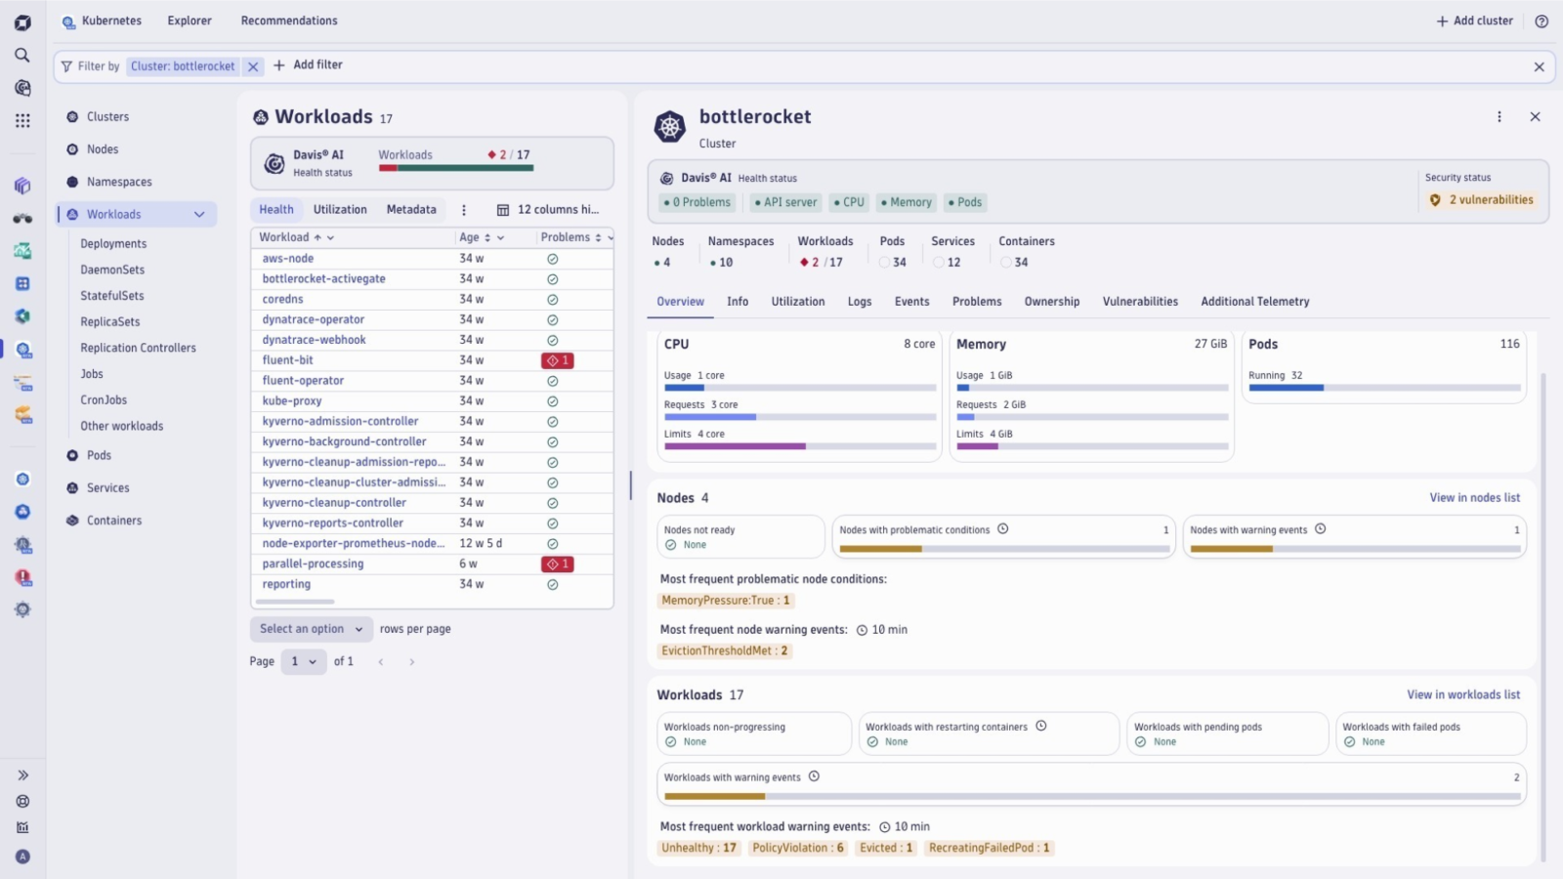Open View in workloads list link
This screenshot has width=1563, height=879.
click(x=1463, y=695)
